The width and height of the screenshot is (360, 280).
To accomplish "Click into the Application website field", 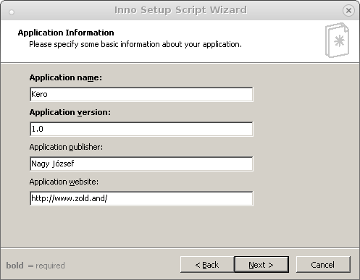I will pyautogui.click(x=141, y=198).
